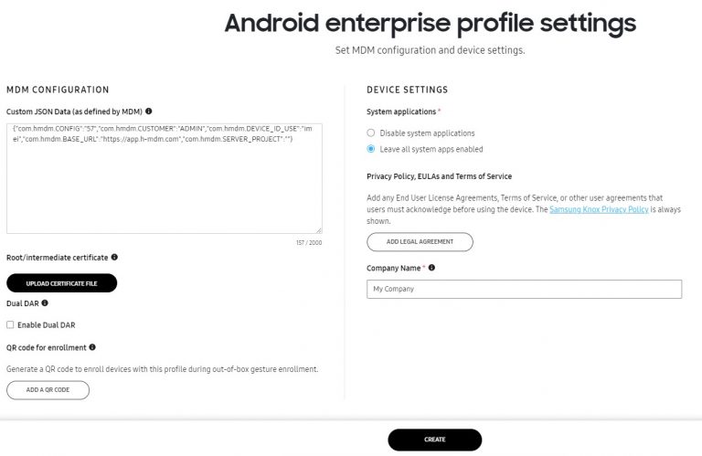Click into the Company Name field

pos(524,289)
